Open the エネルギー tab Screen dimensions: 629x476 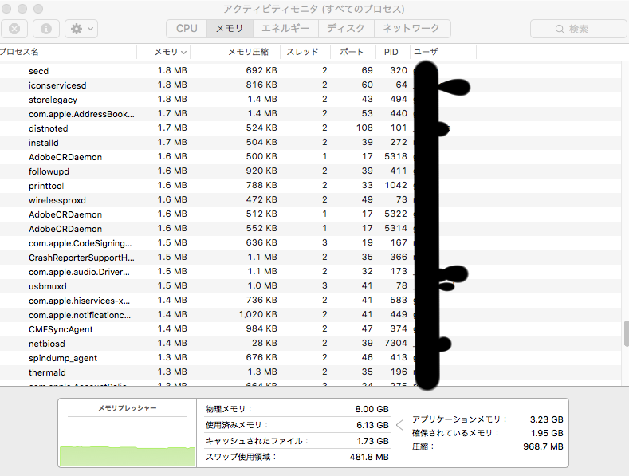coord(285,28)
